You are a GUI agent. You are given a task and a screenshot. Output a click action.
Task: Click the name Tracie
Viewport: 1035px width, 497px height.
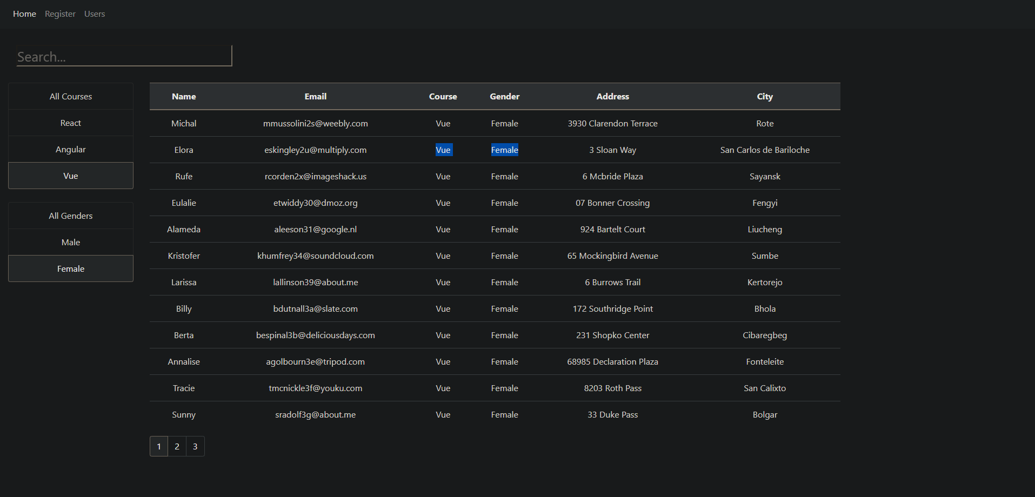point(184,388)
